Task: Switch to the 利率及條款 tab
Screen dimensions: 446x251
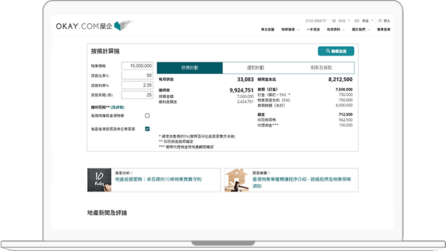Action: click(x=321, y=67)
